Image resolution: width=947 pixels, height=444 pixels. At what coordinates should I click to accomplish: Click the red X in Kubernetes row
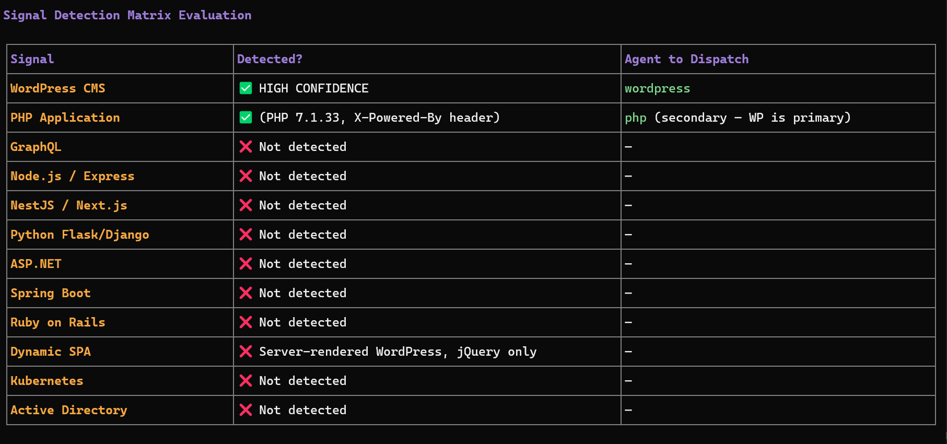[x=245, y=381]
